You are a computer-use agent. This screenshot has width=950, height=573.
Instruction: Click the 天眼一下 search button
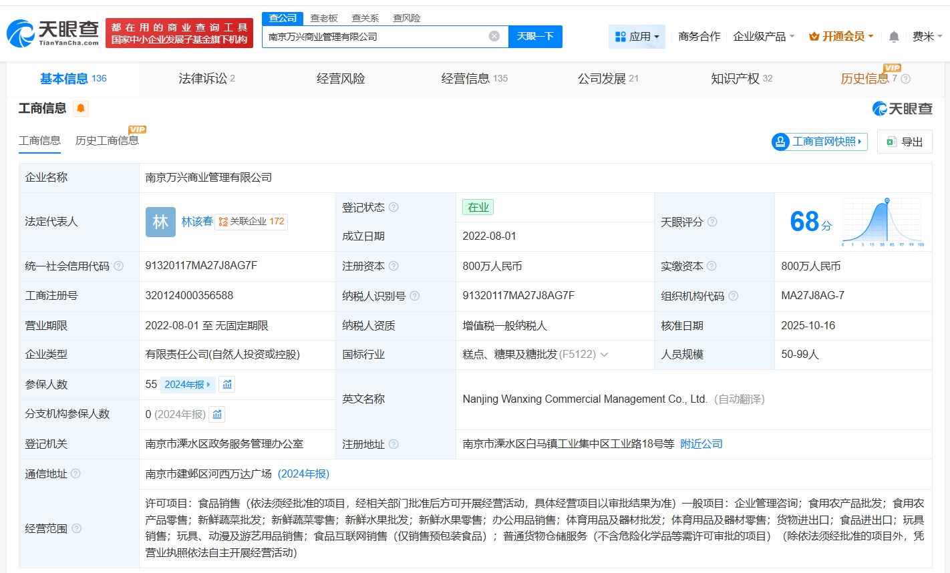tap(535, 37)
